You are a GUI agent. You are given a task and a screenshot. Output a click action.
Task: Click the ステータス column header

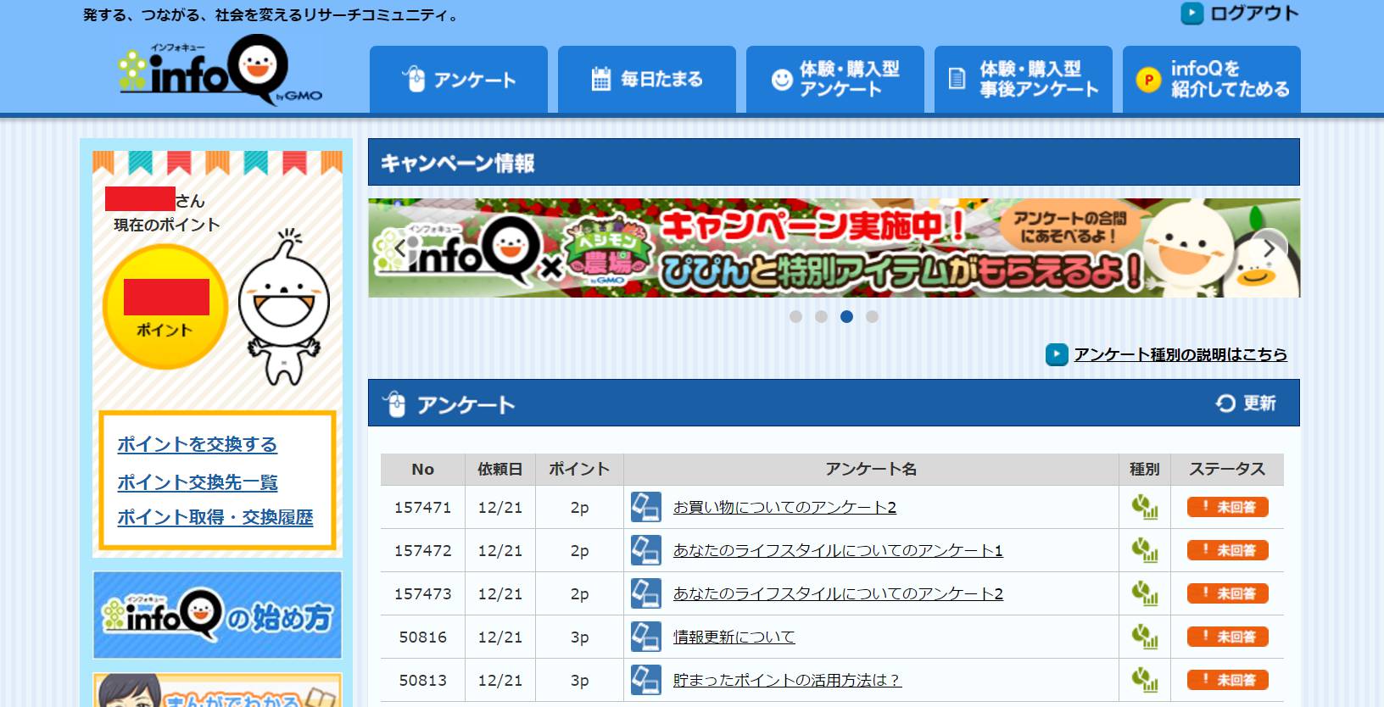pos(1227,469)
